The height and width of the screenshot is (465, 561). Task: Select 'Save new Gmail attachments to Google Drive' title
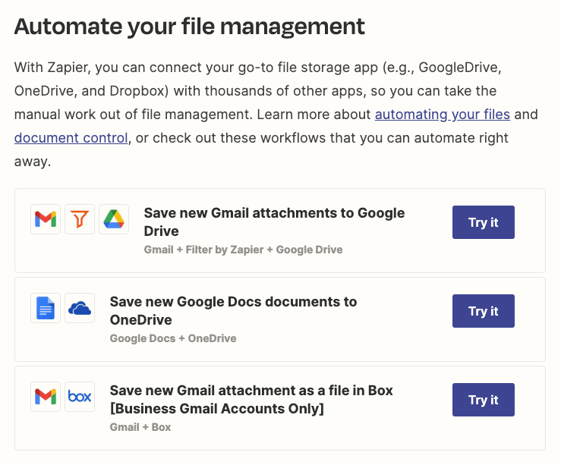coord(274,222)
